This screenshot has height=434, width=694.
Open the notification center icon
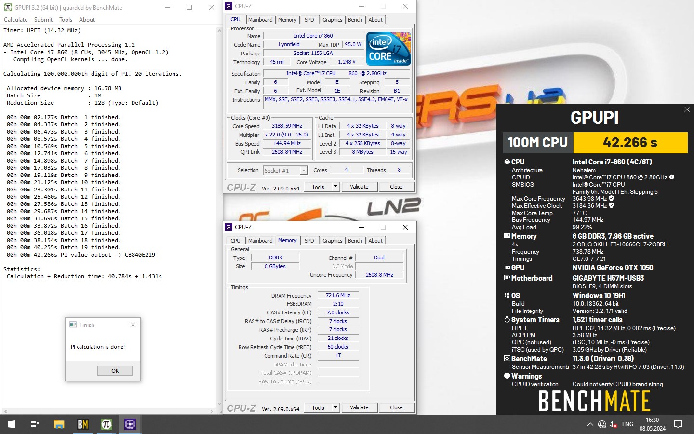tap(678, 424)
